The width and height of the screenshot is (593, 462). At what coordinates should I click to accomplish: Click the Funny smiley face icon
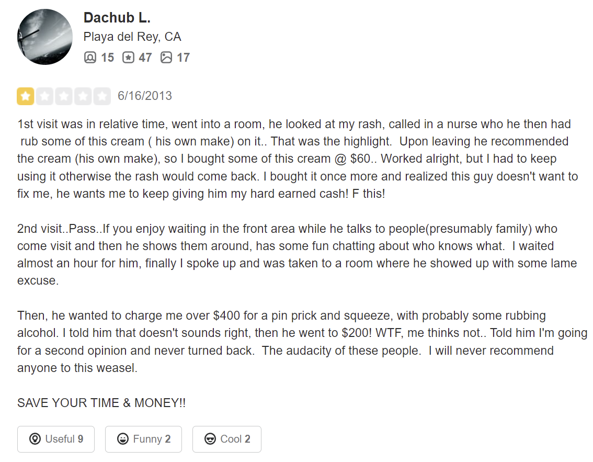click(122, 439)
